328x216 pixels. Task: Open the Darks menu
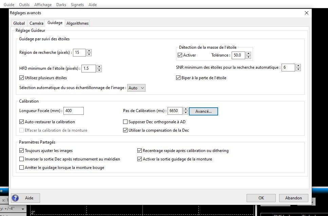[x=61, y=5]
